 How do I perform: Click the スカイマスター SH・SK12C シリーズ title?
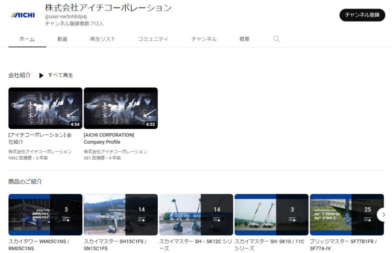tap(196, 245)
